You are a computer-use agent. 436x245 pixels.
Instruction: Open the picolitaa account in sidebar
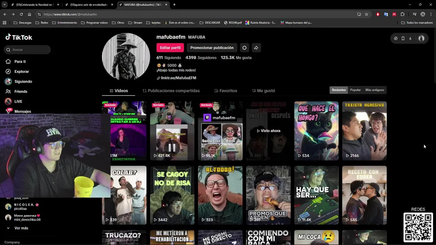coord(22,207)
